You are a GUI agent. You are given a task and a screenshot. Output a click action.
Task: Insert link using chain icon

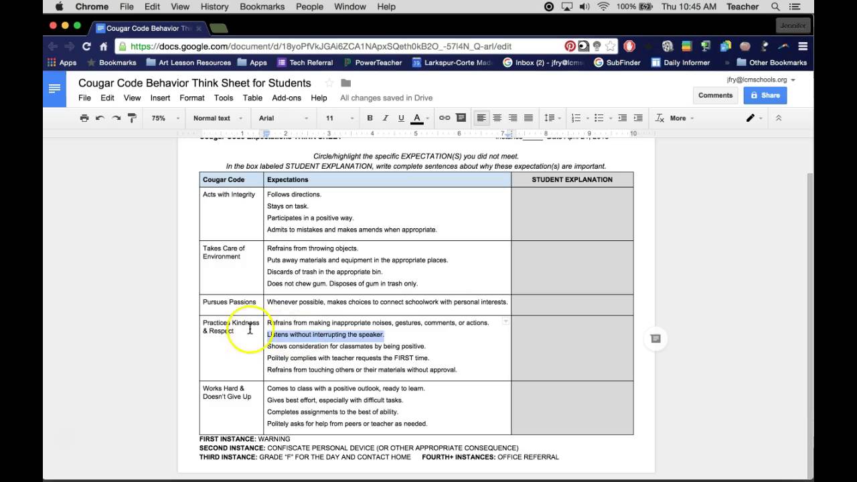pos(445,118)
